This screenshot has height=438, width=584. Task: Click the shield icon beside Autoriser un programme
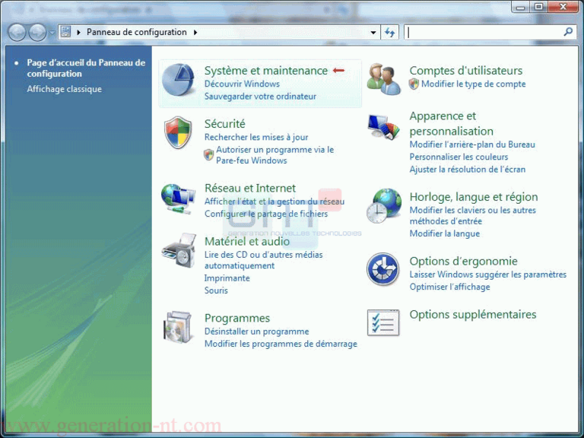coord(209,154)
